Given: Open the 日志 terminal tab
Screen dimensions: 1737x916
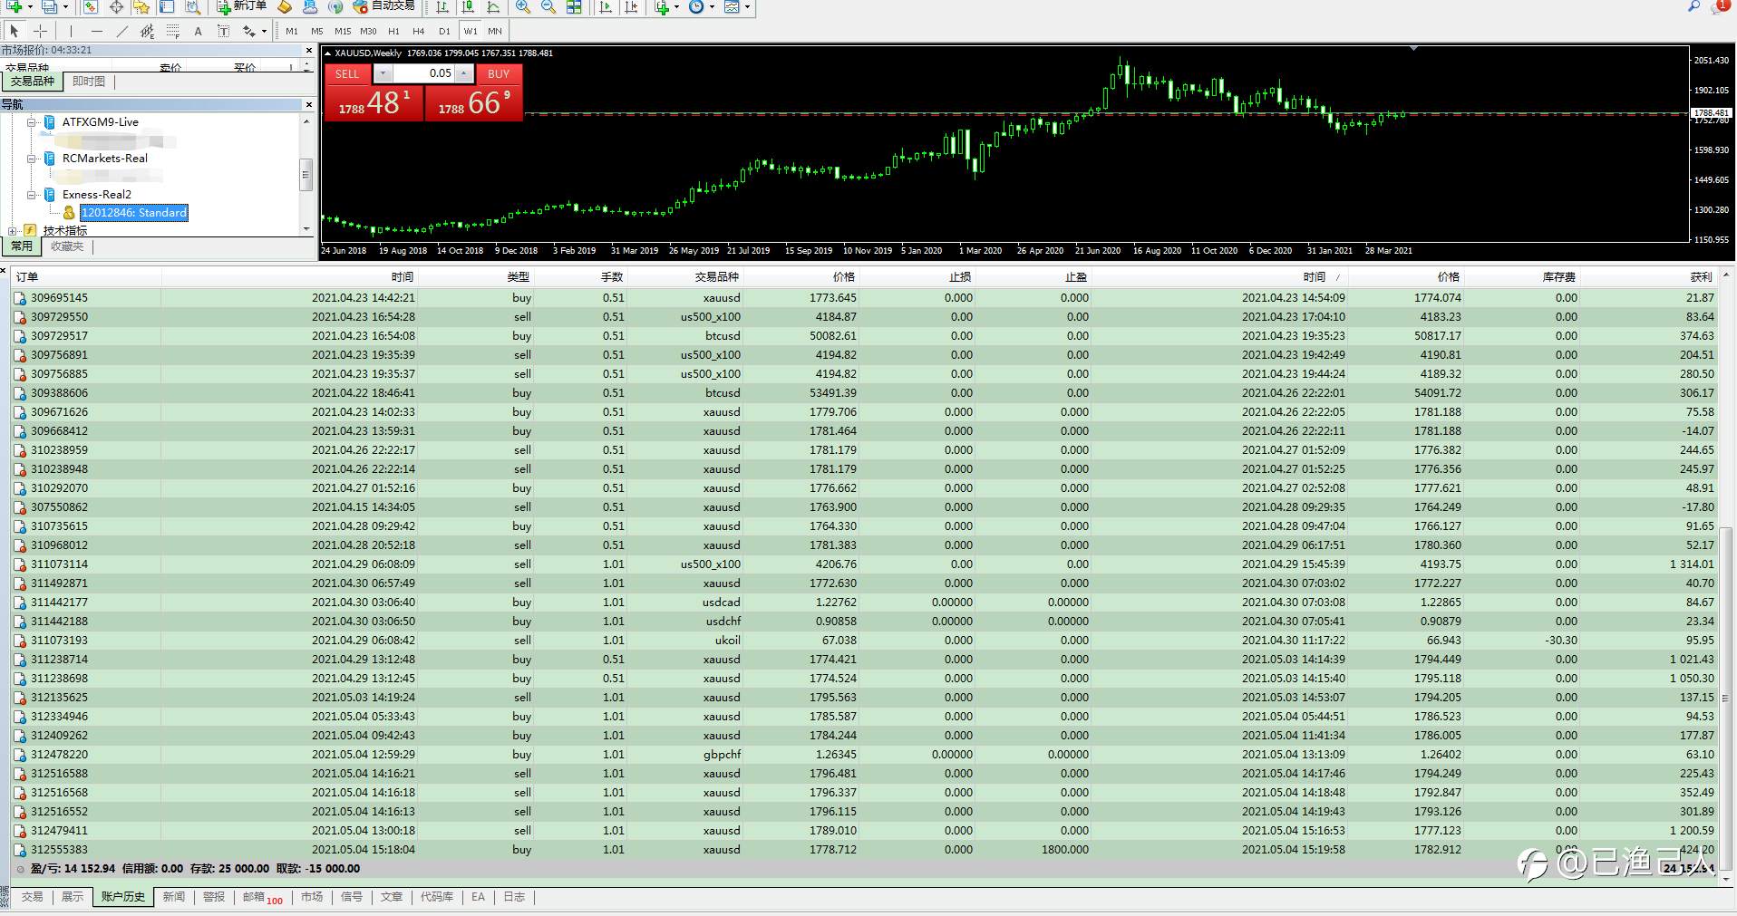Looking at the screenshot, I should click(514, 897).
